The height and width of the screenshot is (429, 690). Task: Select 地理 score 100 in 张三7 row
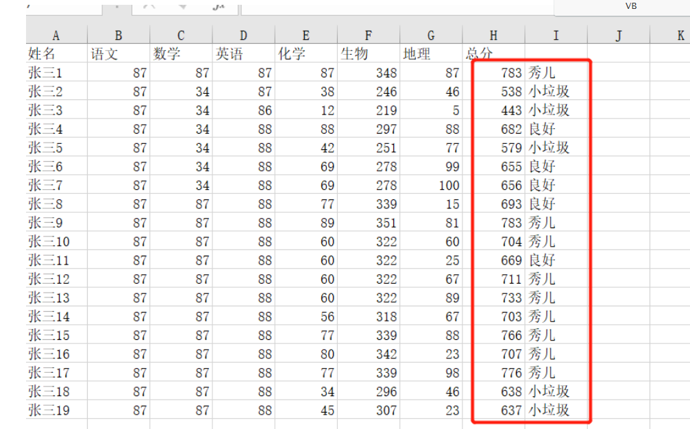pos(431,185)
